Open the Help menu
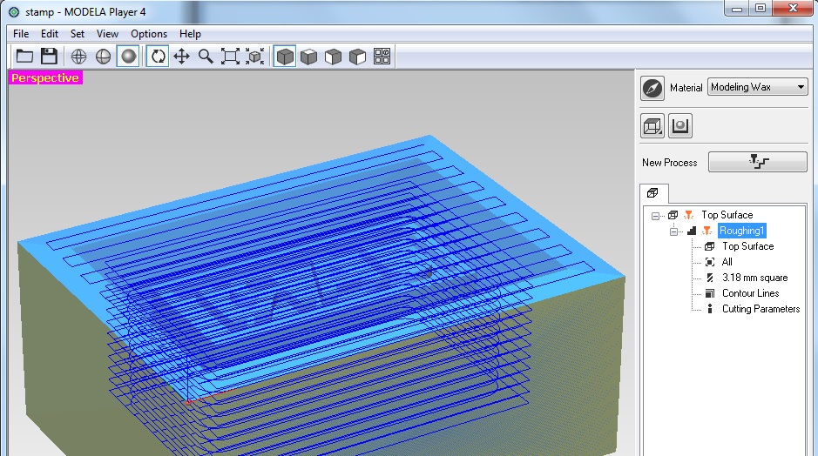 point(190,33)
